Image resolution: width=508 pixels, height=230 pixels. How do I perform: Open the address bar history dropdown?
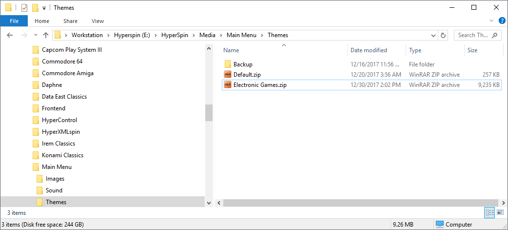click(x=433, y=35)
